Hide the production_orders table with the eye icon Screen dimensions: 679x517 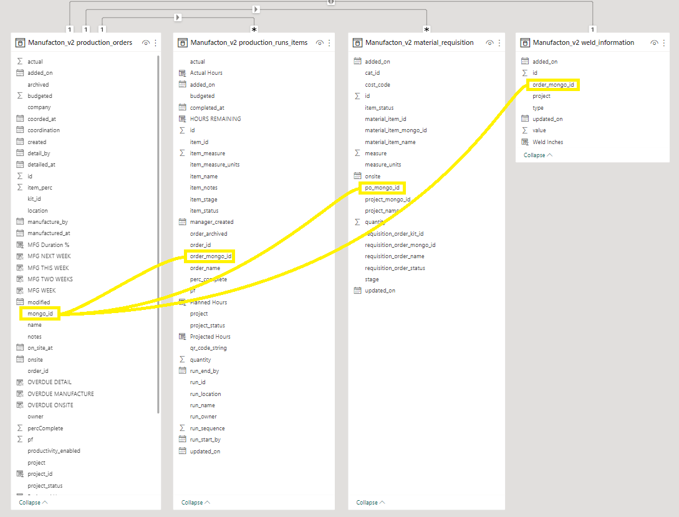click(145, 43)
